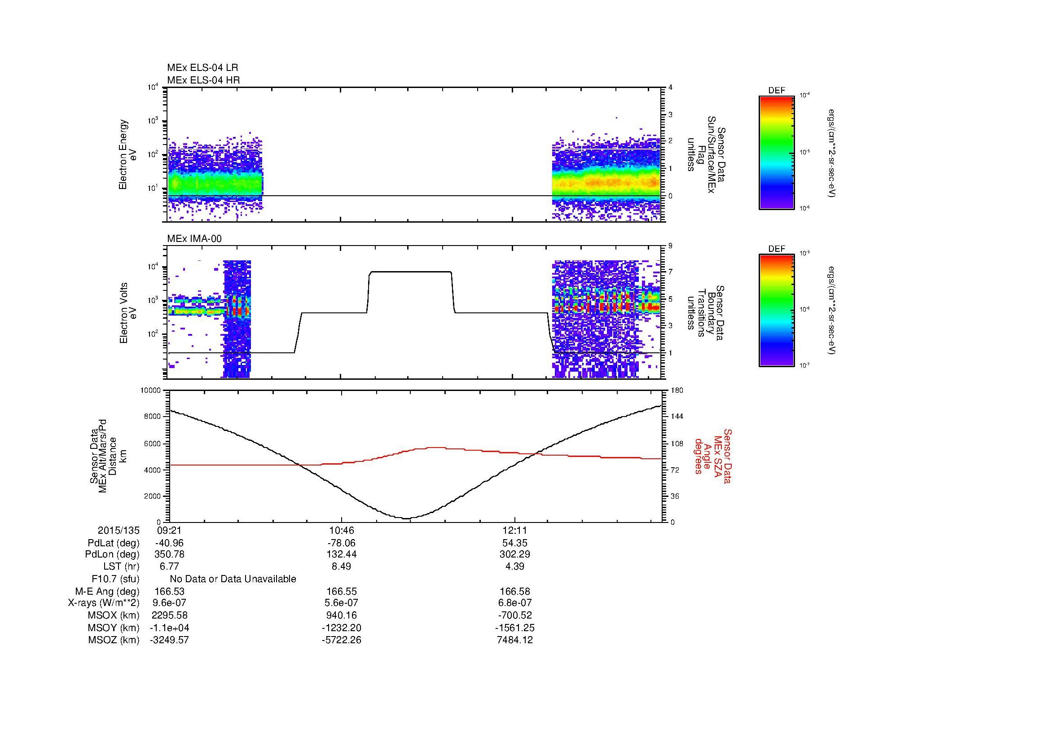Click PdLat value -40.96
This screenshot has width=1050, height=742.
(x=169, y=543)
